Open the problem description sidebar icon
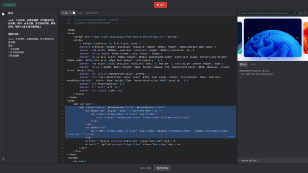The height and width of the screenshot is (173, 308). pyautogui.click(x=3, y=13)
